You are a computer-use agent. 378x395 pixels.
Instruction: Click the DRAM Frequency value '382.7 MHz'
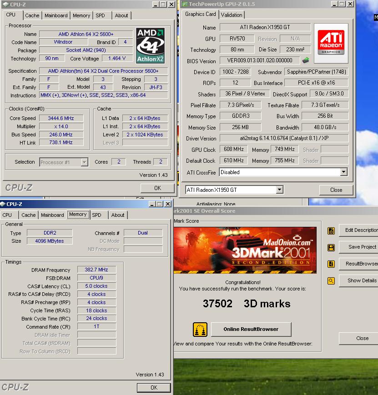click(x=96, y=270)
